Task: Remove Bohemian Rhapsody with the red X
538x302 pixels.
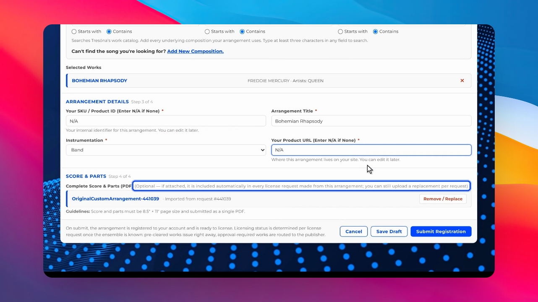Action: coord(462,81)
